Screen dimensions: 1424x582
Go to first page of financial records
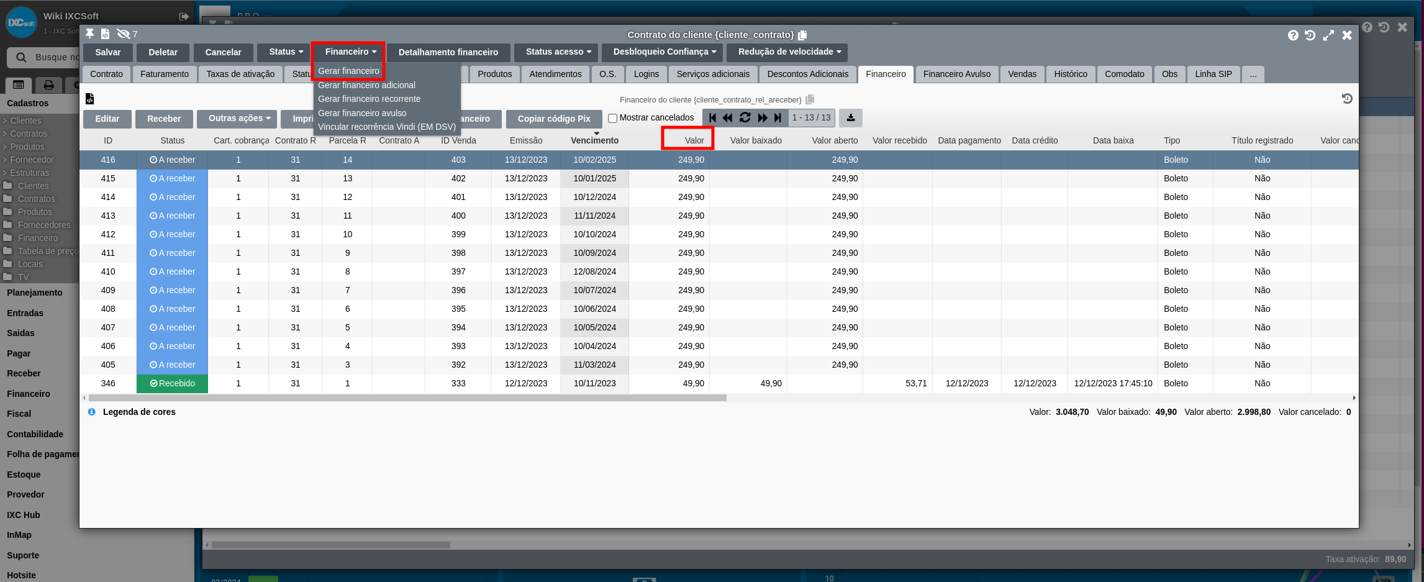[712, 117]
